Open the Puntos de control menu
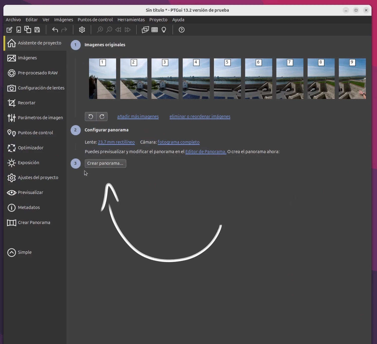This screenshot has width=377, height=344. (95, 20)
